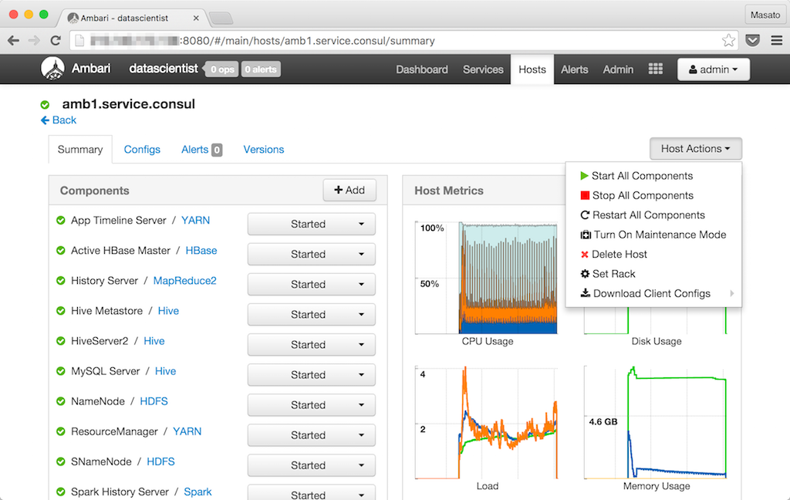
Task: Click Spark History Server status icon
Action: (61, 492)
